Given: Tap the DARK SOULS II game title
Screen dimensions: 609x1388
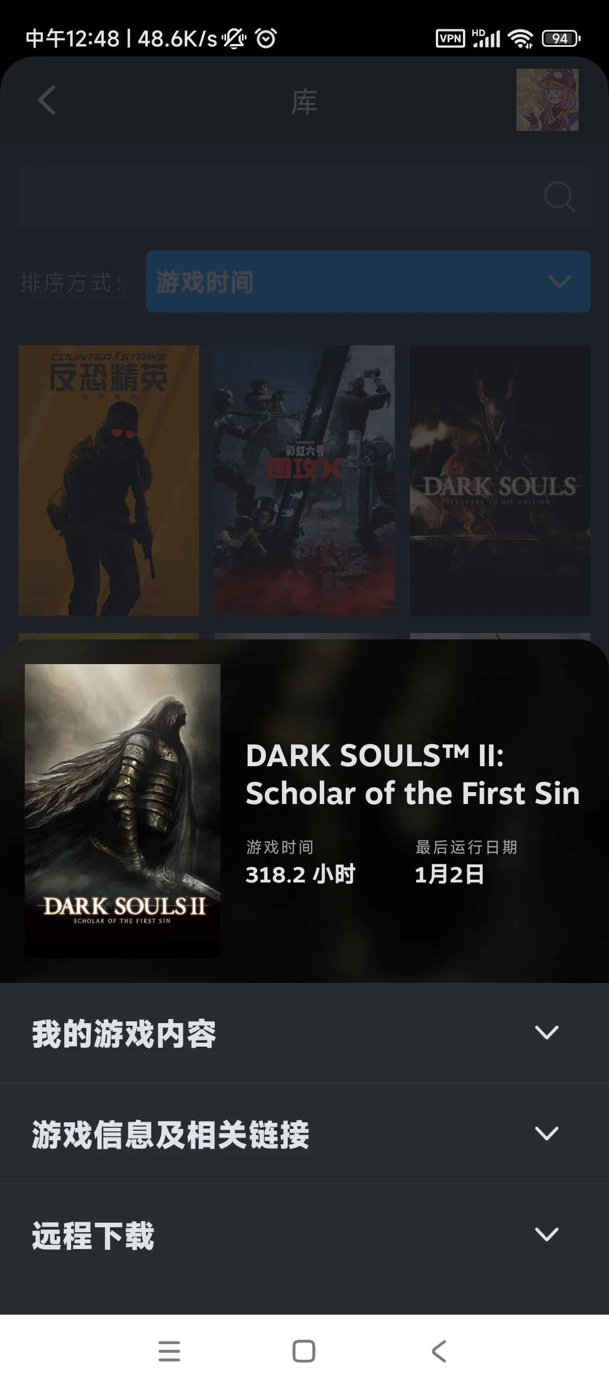Looking at the screenshot, I should 413,774.
